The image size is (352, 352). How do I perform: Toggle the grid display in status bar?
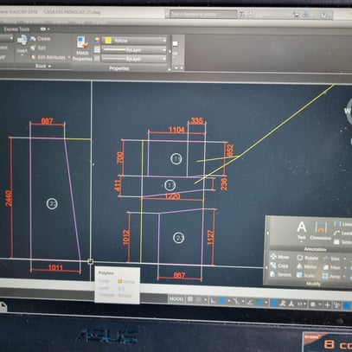pos(190,299)
